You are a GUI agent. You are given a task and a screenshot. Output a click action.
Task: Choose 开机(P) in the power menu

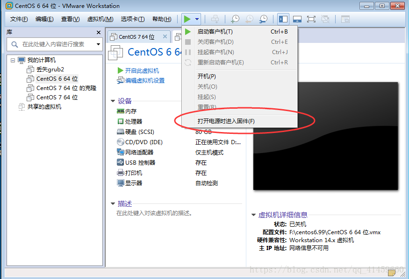[239, 76]
